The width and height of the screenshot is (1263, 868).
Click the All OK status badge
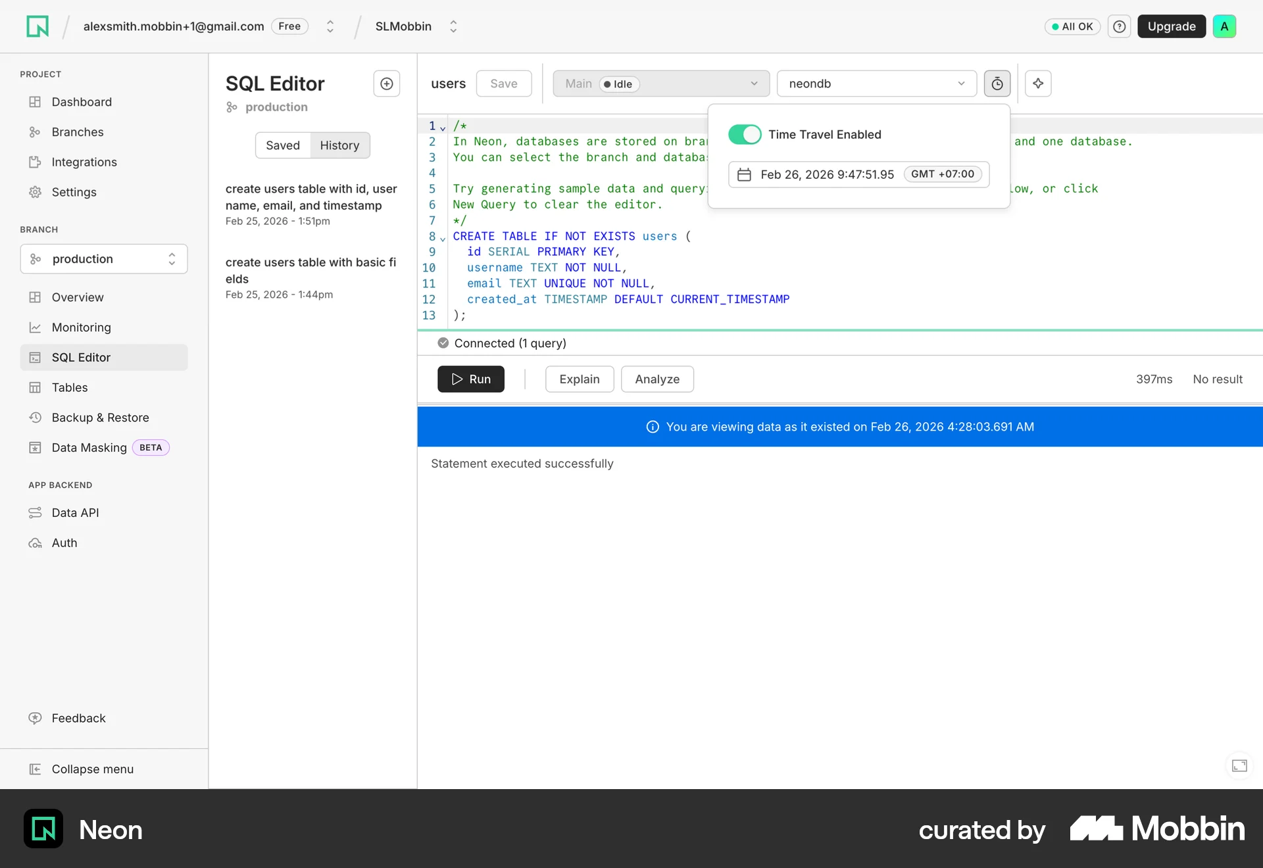[x=1072, y=26]
